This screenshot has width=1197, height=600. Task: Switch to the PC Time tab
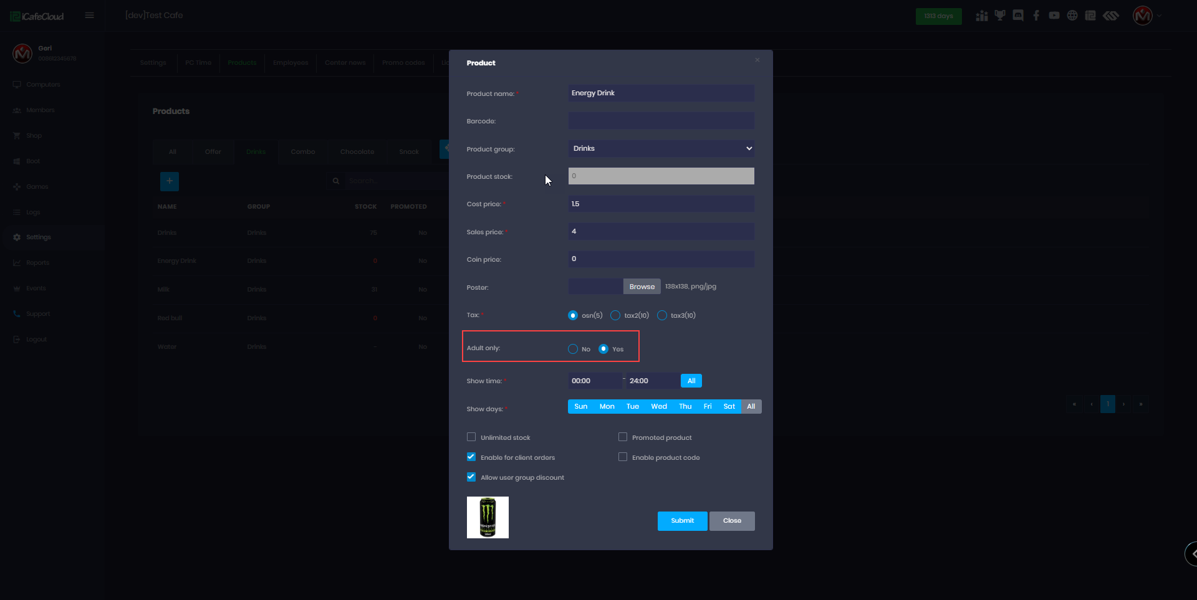click(x=198, y=63)
